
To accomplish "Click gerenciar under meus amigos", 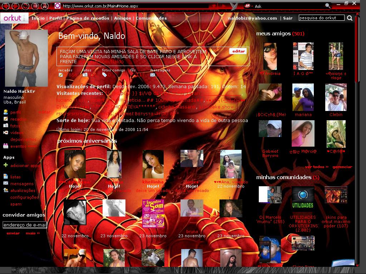I will 342,167.
